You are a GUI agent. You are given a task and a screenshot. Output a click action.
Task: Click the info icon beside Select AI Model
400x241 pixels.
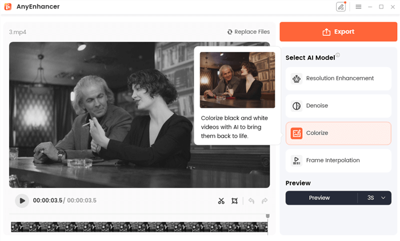338,55
